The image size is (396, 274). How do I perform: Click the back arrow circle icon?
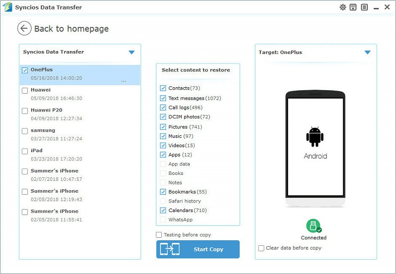coord(24,28)
